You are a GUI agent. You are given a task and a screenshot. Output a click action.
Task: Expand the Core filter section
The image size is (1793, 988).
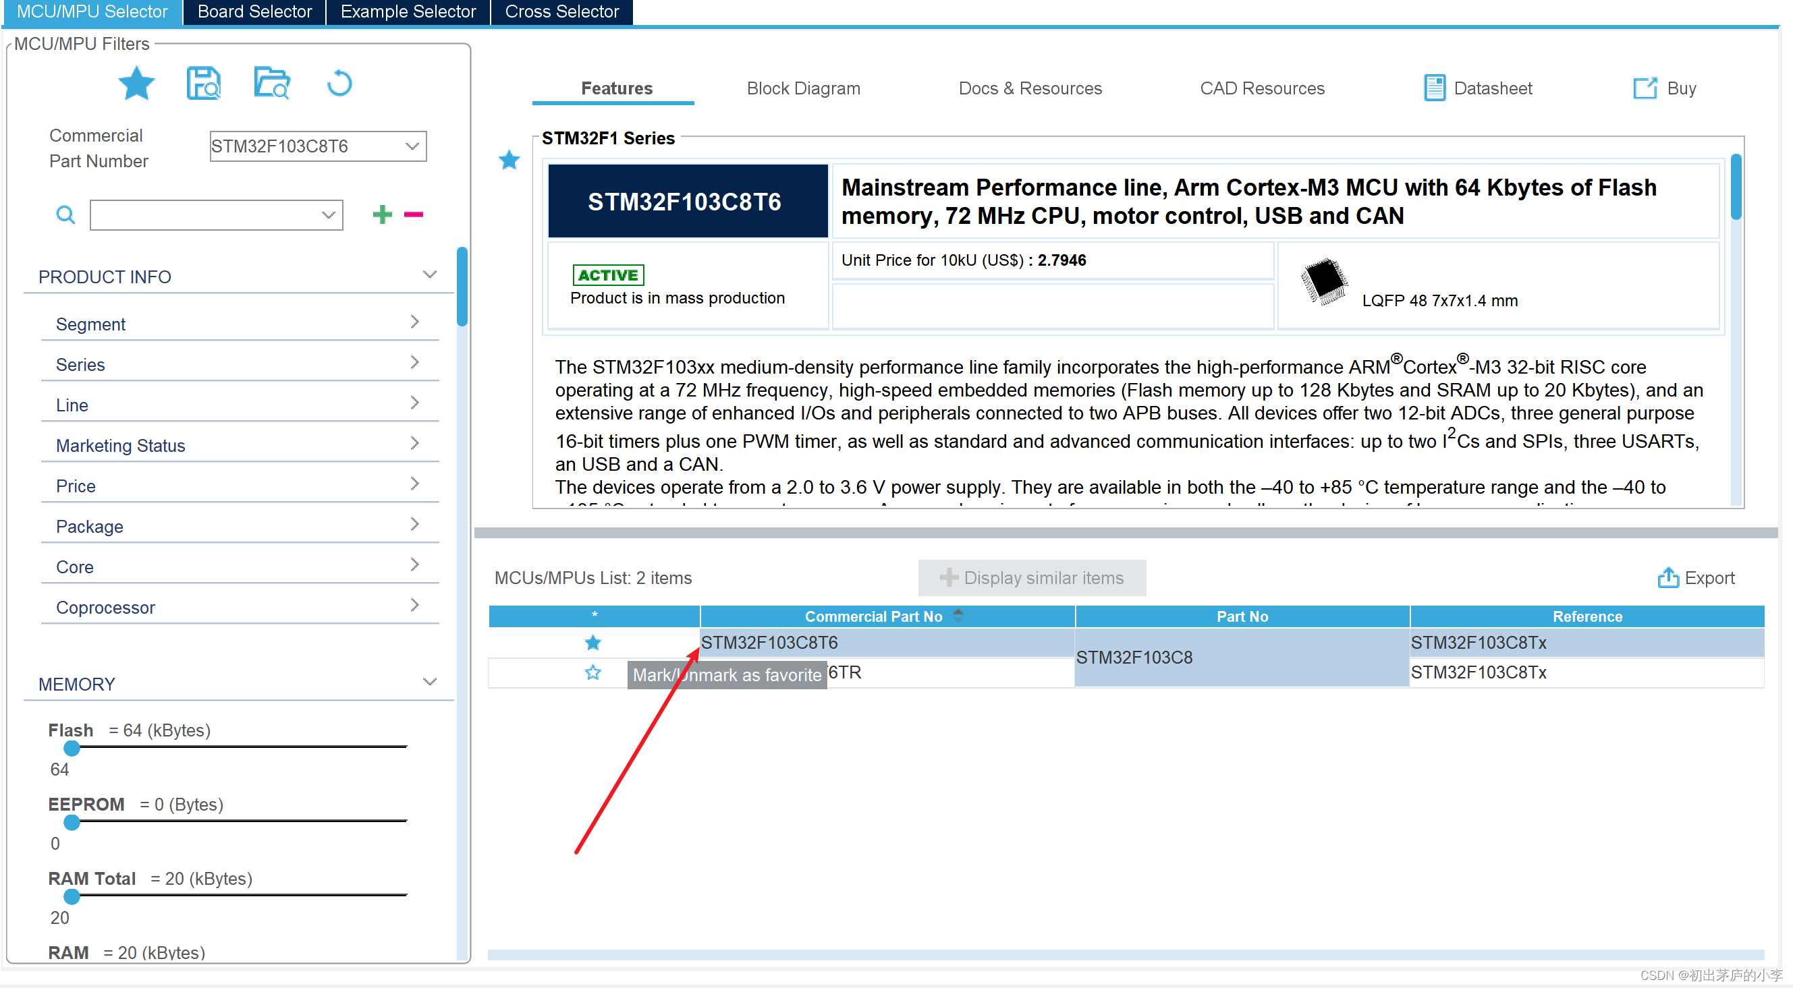240,564
